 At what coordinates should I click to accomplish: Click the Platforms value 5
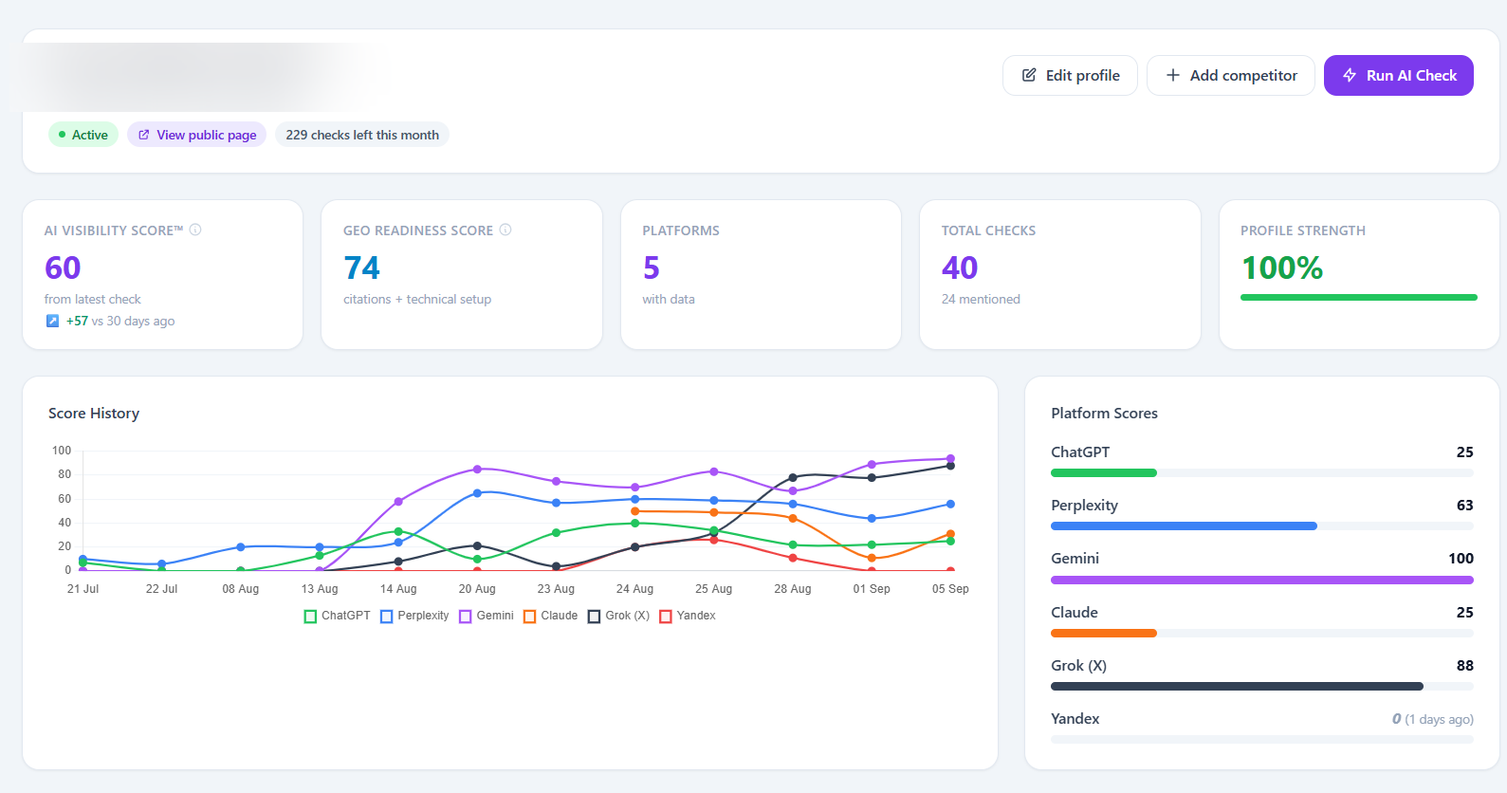[651, 267]
